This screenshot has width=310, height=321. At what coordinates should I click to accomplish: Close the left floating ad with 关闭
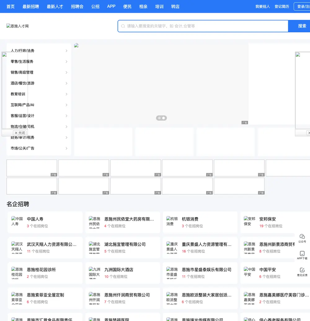20,133
